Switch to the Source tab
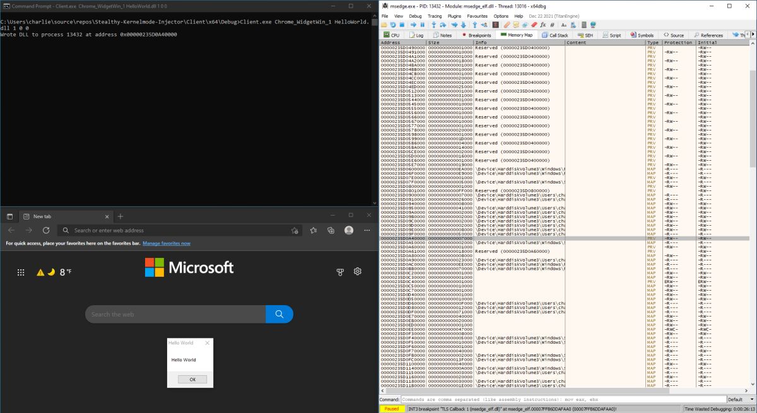 coord(674,35)
